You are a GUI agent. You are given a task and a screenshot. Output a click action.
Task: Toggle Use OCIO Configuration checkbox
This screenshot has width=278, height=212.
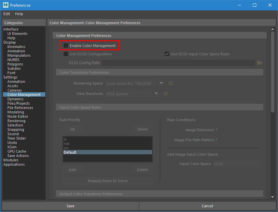66,54
